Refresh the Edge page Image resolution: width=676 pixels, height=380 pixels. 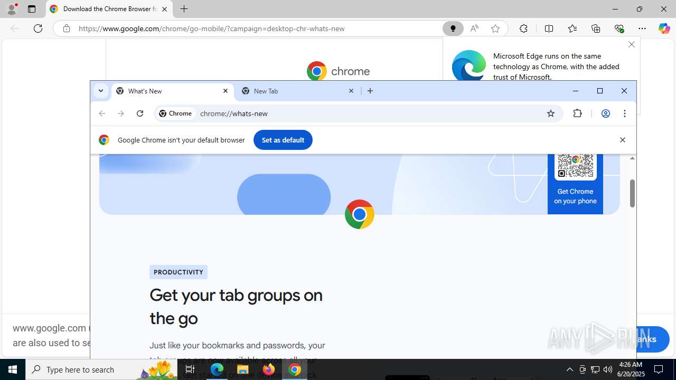tap(38, 28)
